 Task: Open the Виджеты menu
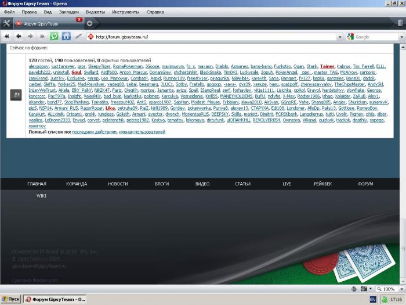click(96, 12)
